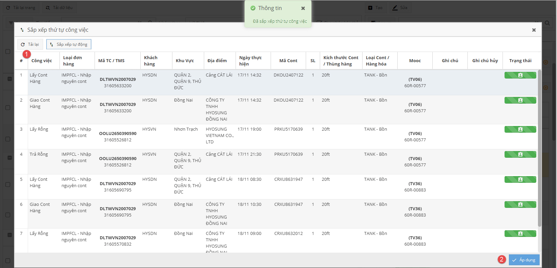Click status badge on row 4 Trả Rỗng
The image size is (557, 268).
(x=520, y=155)
